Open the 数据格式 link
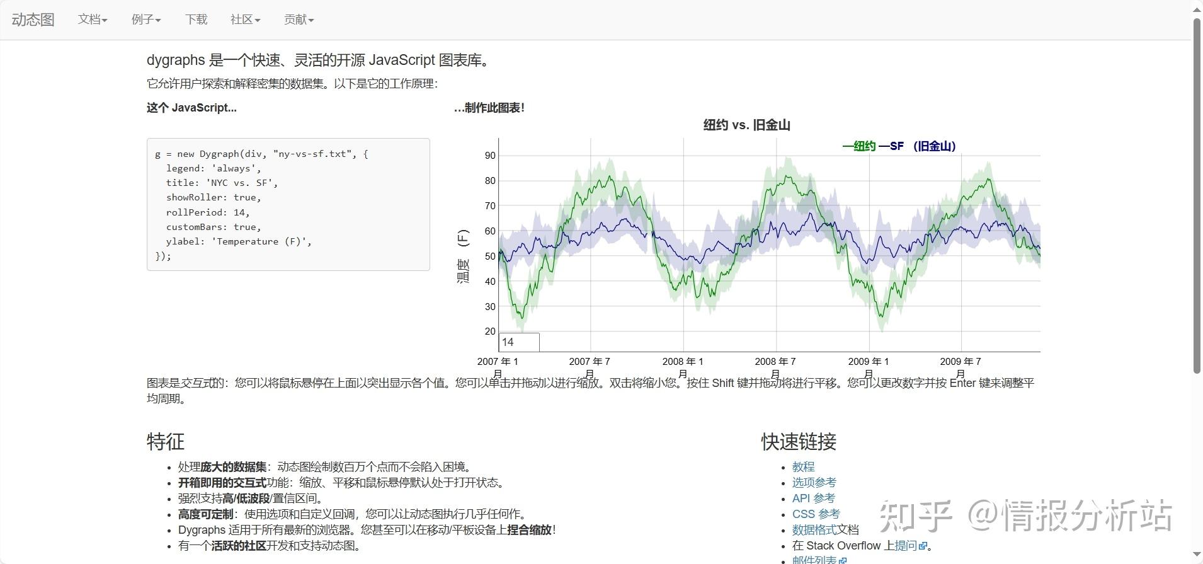Screen dimensions: 1203x564 pos(814,530)
